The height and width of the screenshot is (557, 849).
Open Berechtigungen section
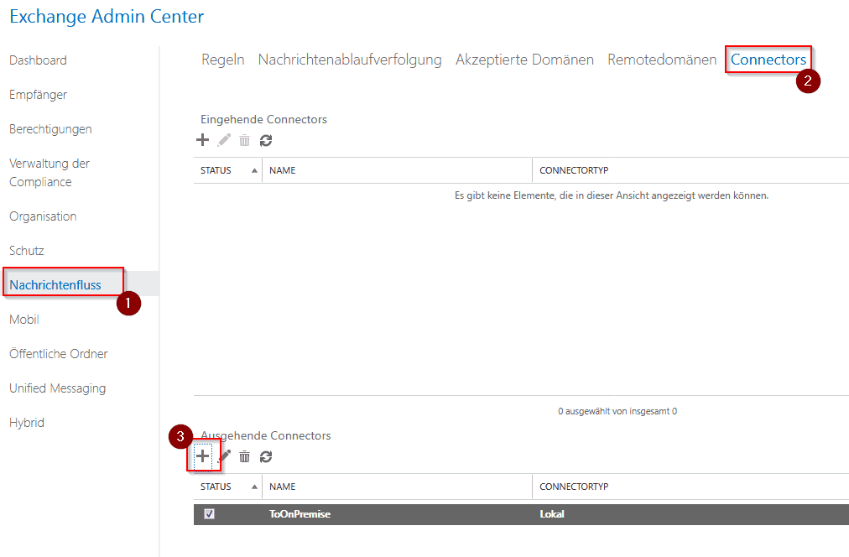click(x=50, y=129)
